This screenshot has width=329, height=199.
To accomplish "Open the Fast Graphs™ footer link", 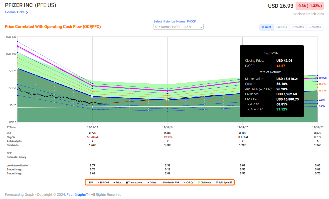I will pos(77,195).
